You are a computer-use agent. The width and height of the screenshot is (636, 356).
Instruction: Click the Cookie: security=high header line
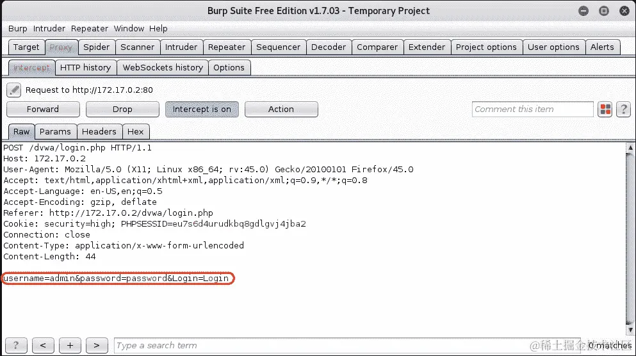pos(154,224)
